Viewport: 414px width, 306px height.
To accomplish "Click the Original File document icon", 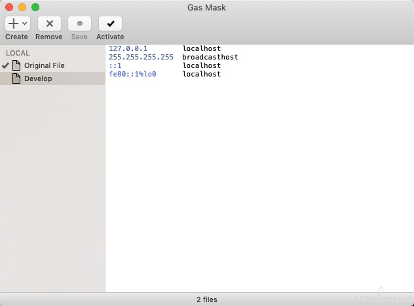I will [x=16, y=65].
